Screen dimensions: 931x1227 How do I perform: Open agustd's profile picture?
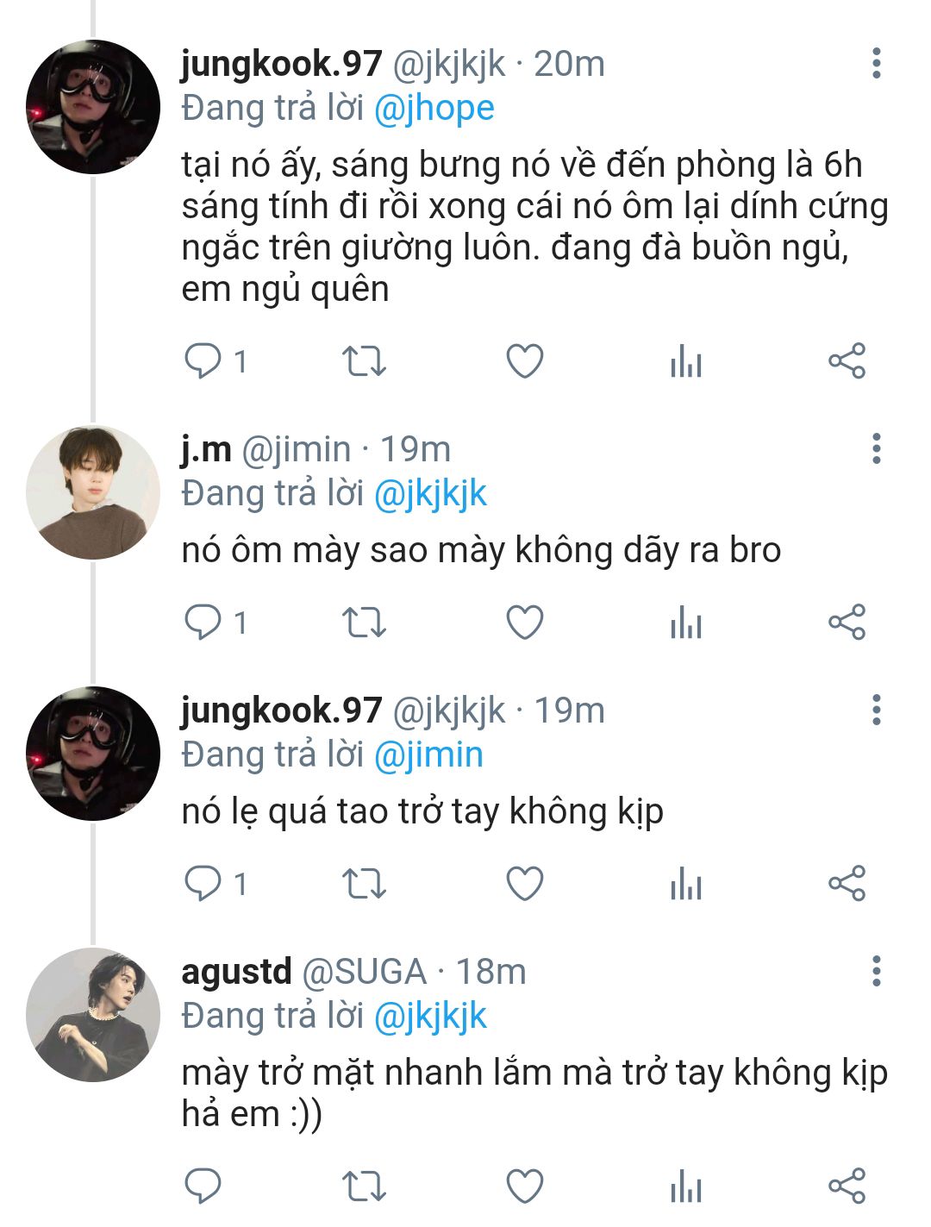[93, 1015]
